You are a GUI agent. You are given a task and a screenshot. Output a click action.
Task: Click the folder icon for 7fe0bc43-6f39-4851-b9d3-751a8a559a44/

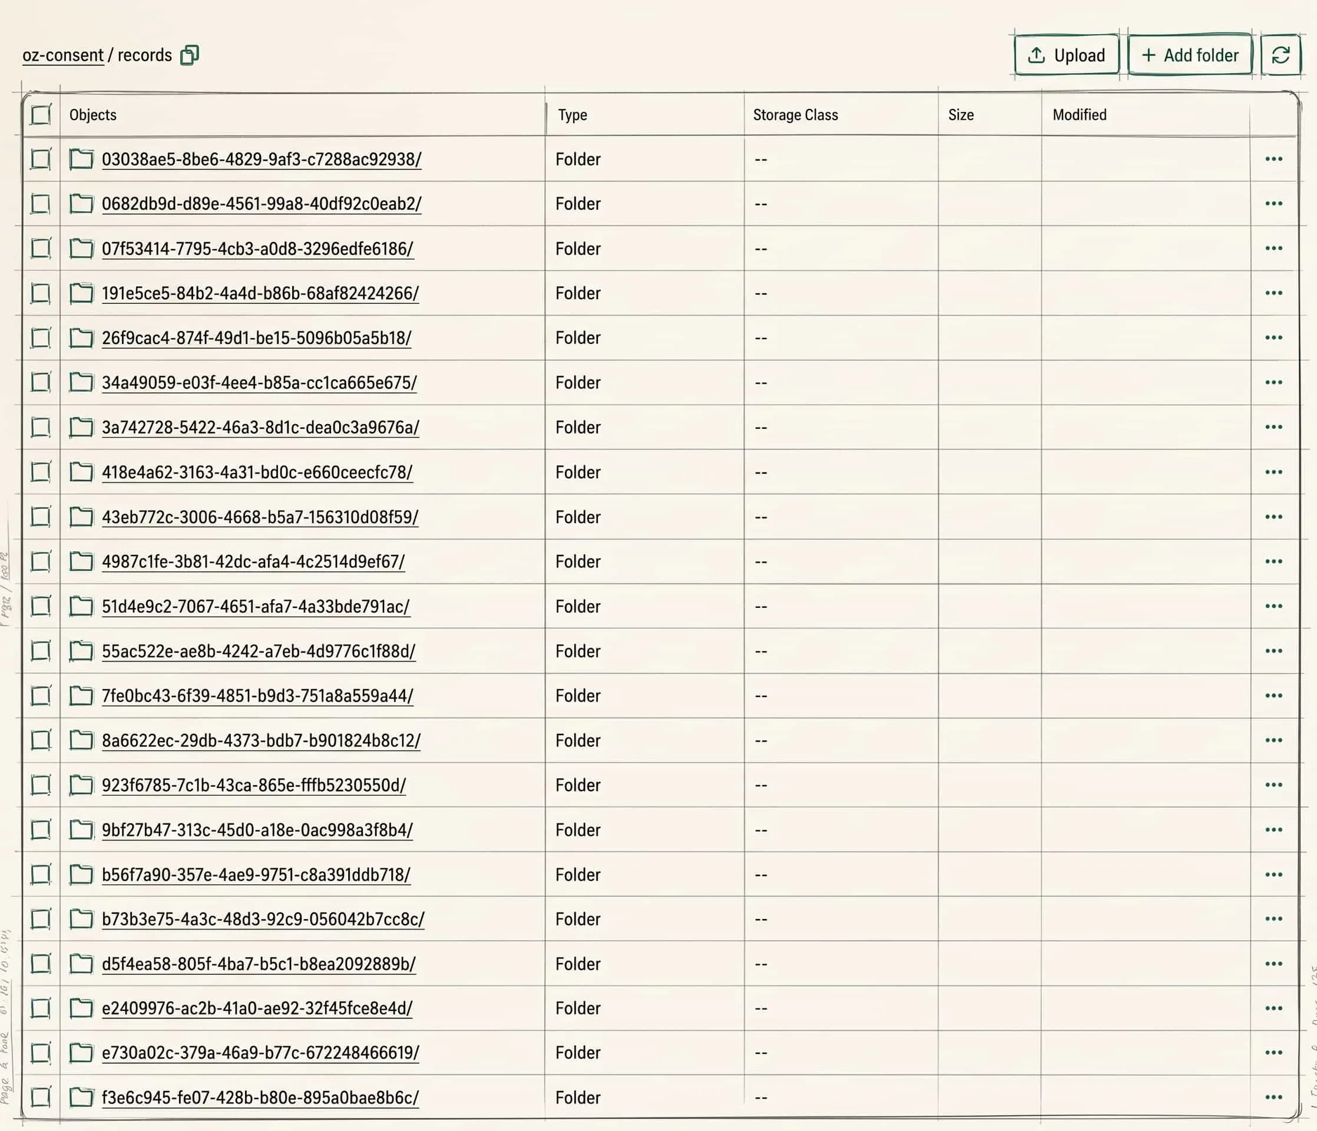81,696
